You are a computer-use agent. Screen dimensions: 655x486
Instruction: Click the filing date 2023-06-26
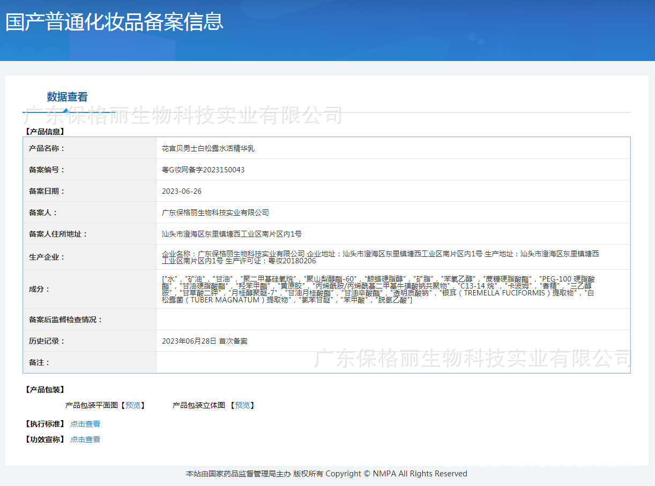(182, 191)
